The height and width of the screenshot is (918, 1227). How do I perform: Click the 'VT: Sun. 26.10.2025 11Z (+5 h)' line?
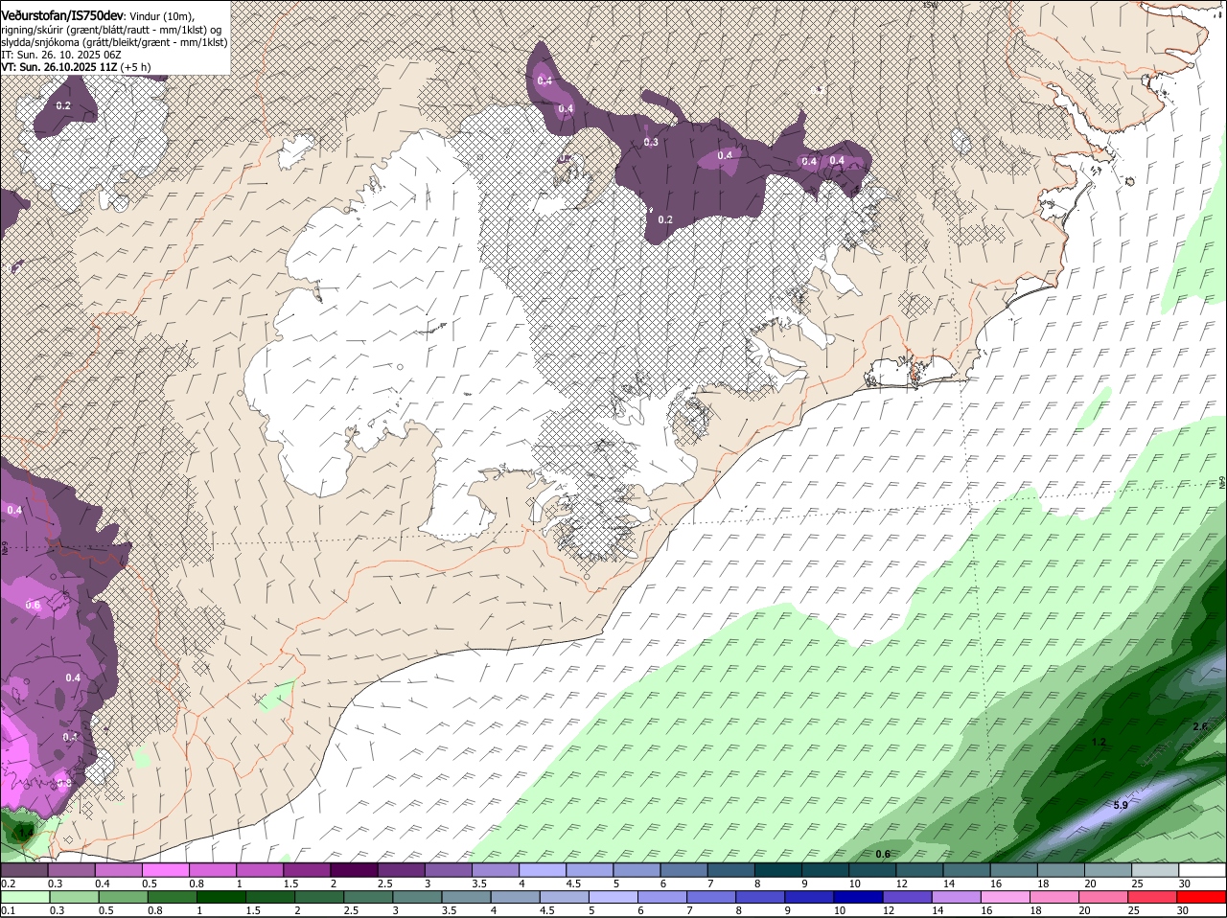click(76, 67)
